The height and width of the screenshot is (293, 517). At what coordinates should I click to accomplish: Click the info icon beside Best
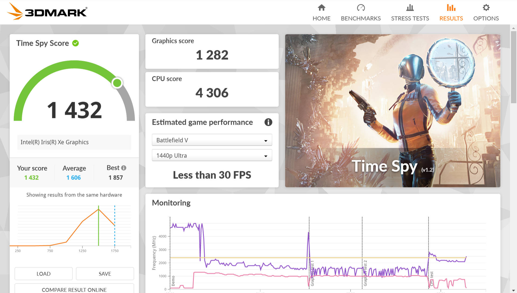[x=124, y=168]
